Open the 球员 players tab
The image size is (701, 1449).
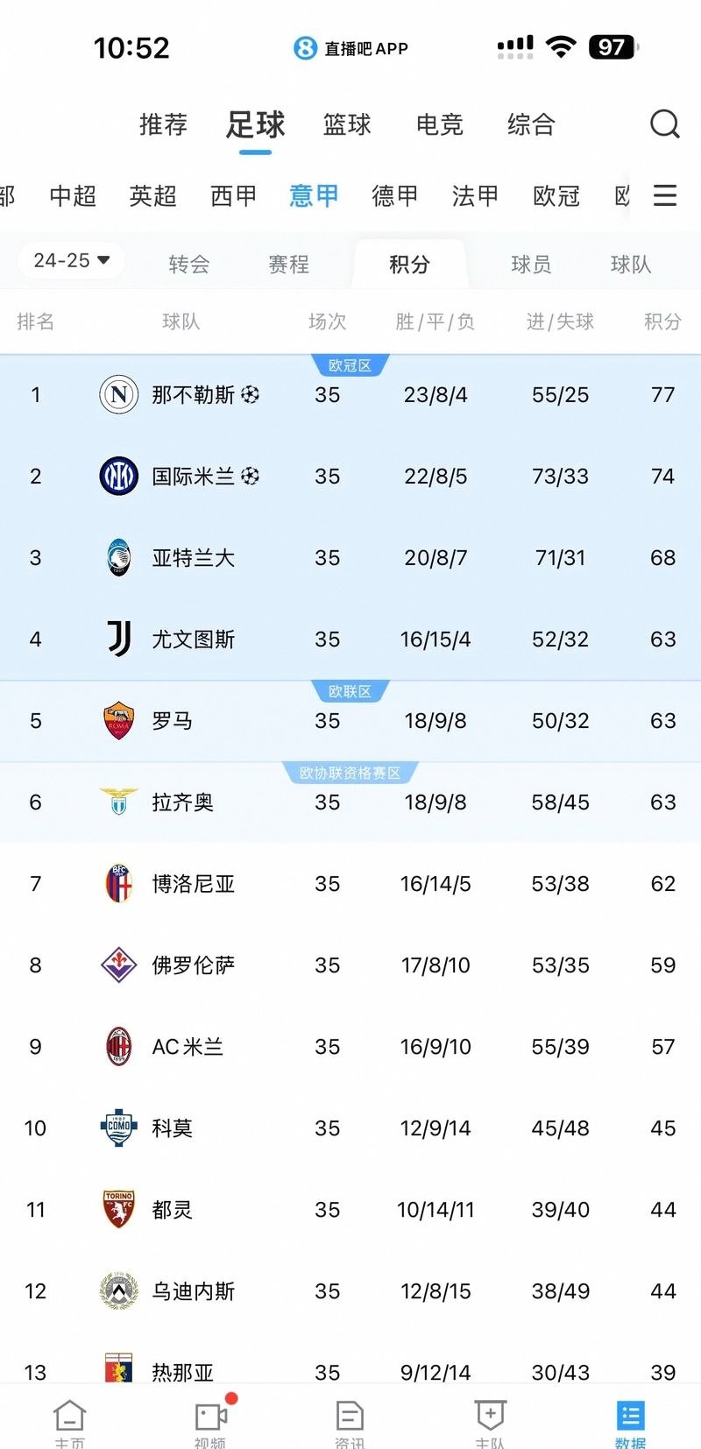click(529, 264)
